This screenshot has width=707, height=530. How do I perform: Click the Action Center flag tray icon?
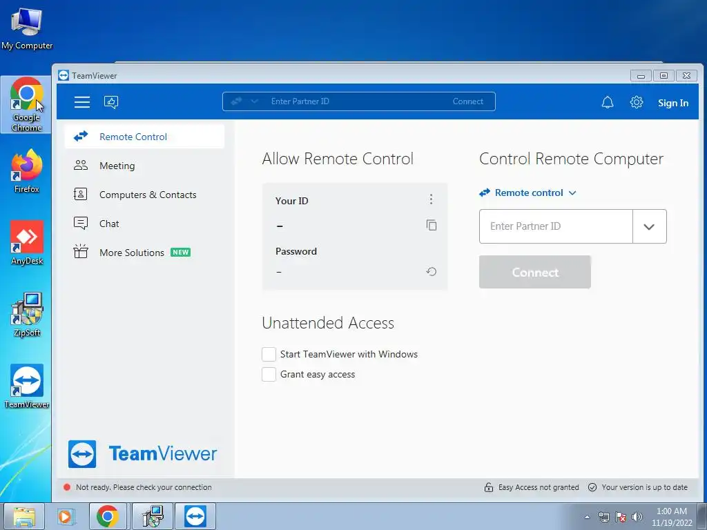point(621,517)
